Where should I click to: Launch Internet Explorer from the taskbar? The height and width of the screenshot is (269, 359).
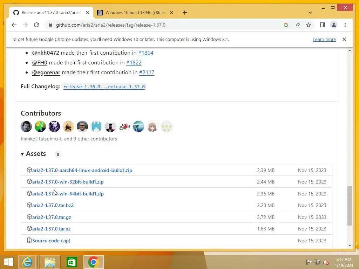click(x=27, y=262)
